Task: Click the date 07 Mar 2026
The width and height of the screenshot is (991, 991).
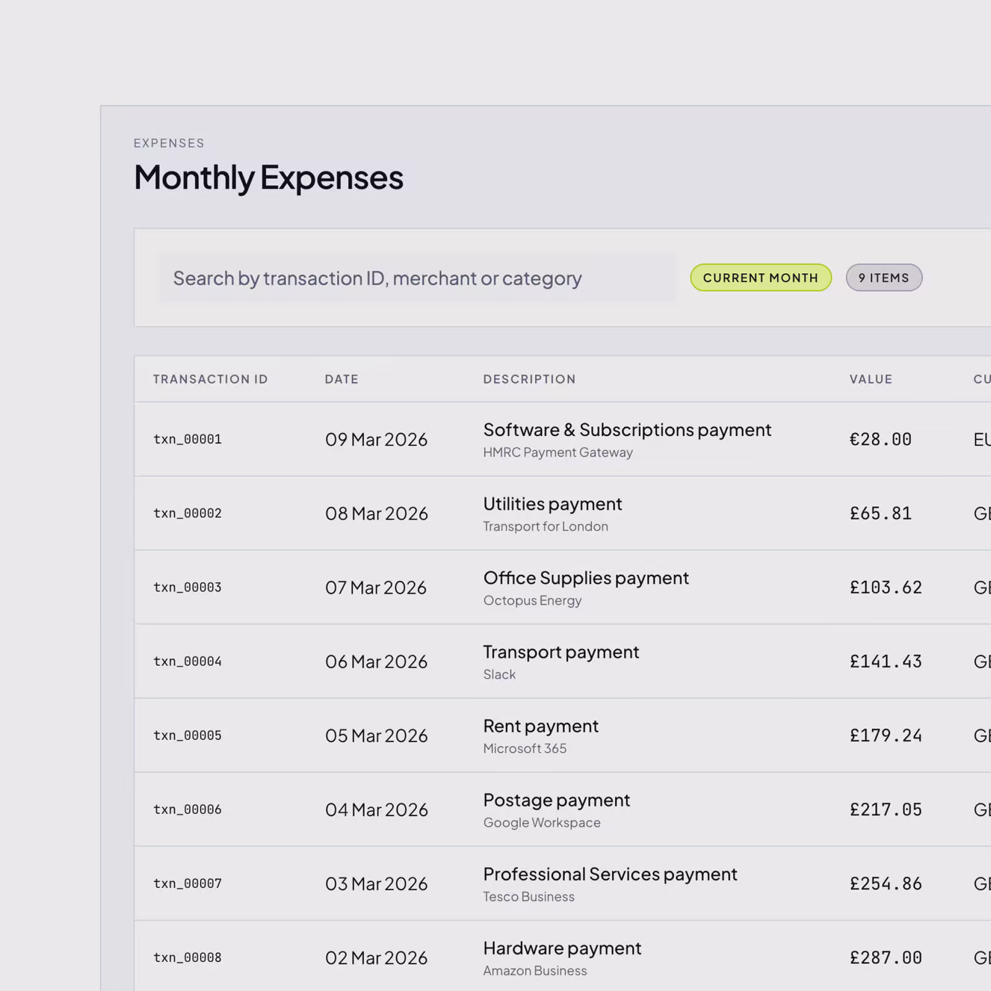Action: 376,588
